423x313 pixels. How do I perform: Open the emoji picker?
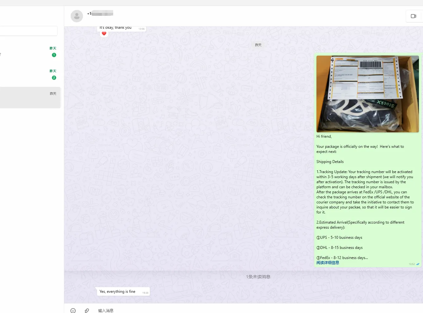[73, 310]
